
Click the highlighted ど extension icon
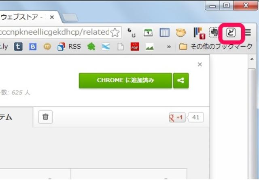(231, 32)
